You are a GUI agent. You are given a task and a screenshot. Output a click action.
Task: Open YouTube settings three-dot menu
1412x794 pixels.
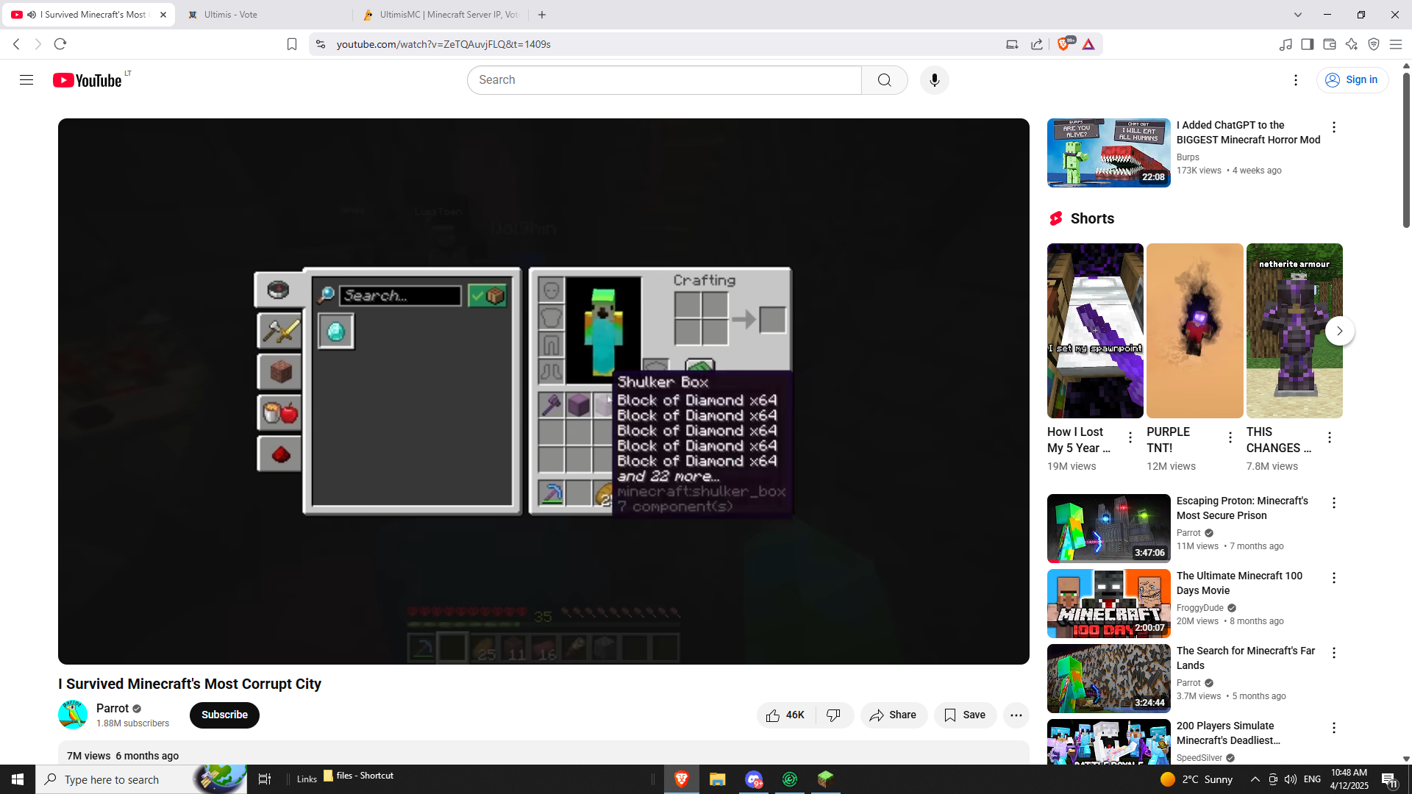(x=1296, y=80)
